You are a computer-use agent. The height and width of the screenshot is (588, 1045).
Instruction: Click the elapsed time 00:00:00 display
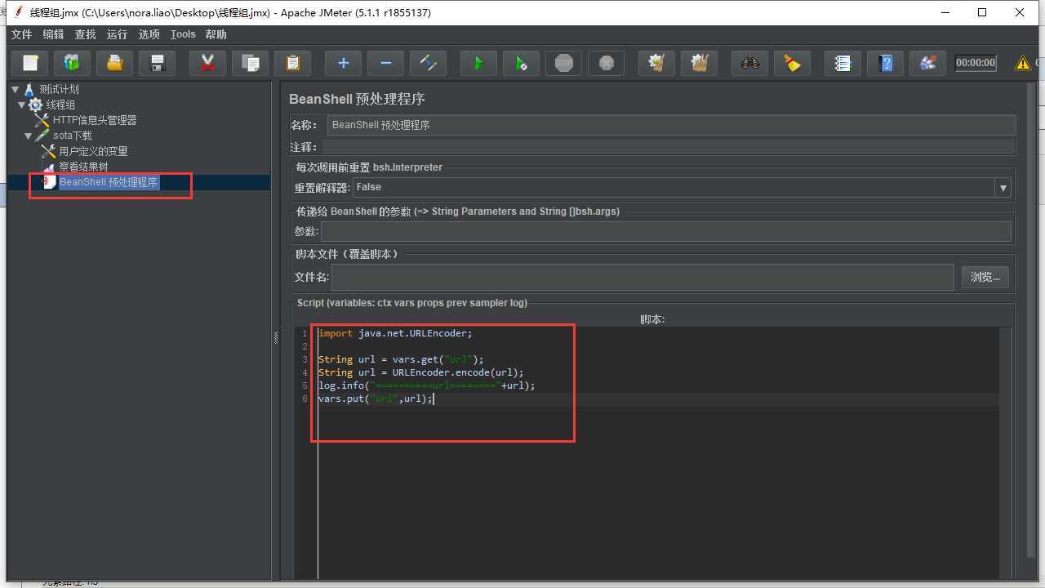coord(976,63)
